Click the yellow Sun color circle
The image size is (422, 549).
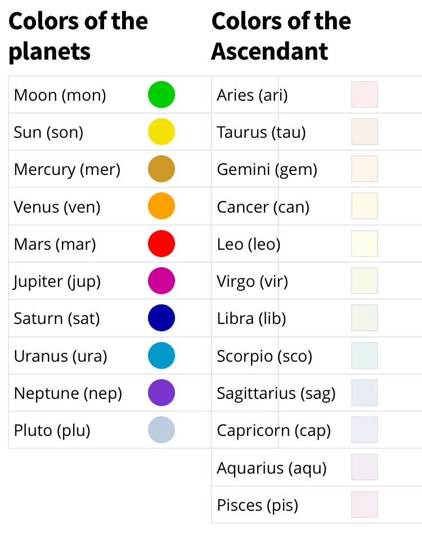click(x=161, y=132)
